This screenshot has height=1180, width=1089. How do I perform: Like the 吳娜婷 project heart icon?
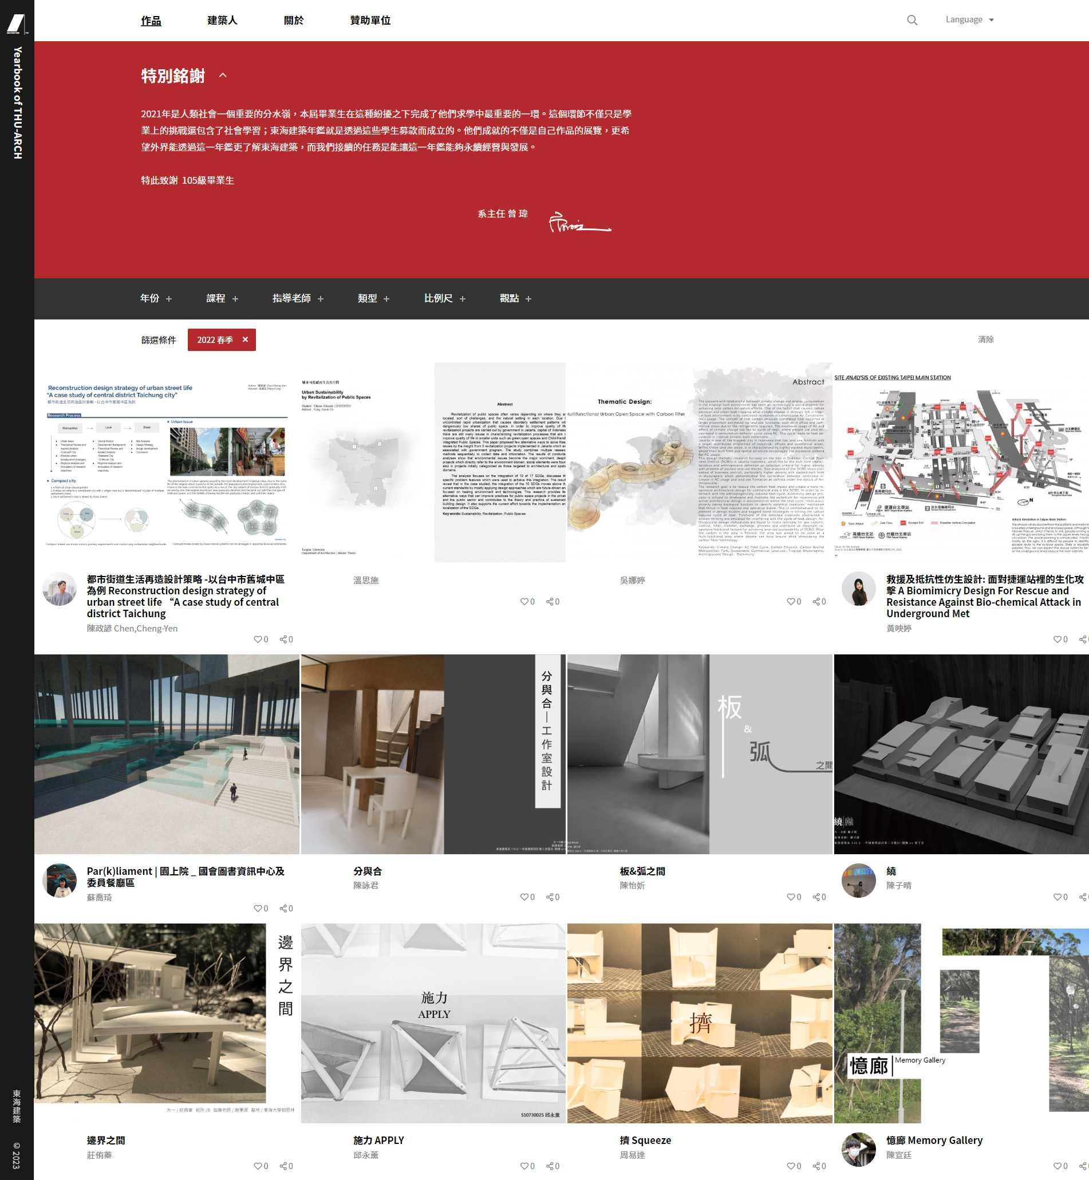(x=790, y=602)
